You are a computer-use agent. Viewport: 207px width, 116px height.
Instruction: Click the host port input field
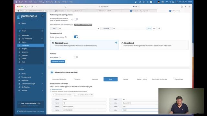77,28
